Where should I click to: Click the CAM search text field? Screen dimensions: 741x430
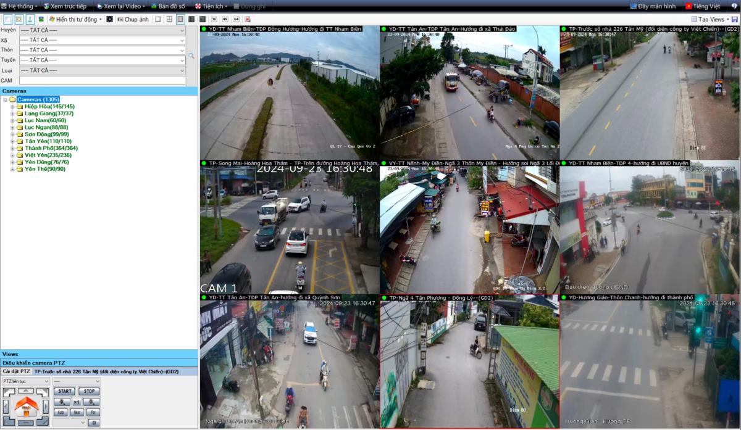pos(102,80)
